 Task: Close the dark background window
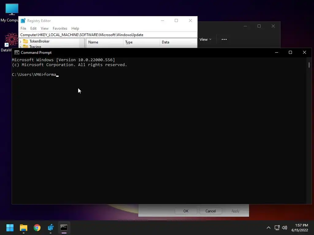click(273, 26)
